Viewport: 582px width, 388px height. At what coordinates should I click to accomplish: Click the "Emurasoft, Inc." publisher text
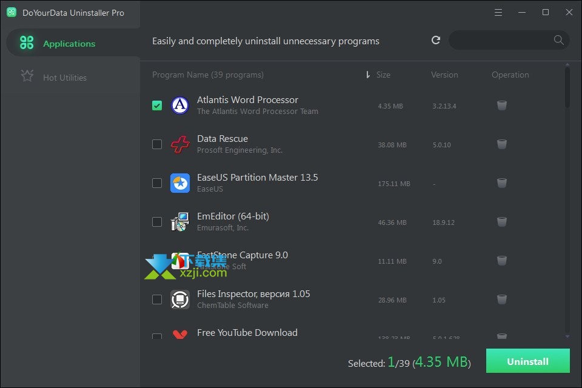pos(222,227)
